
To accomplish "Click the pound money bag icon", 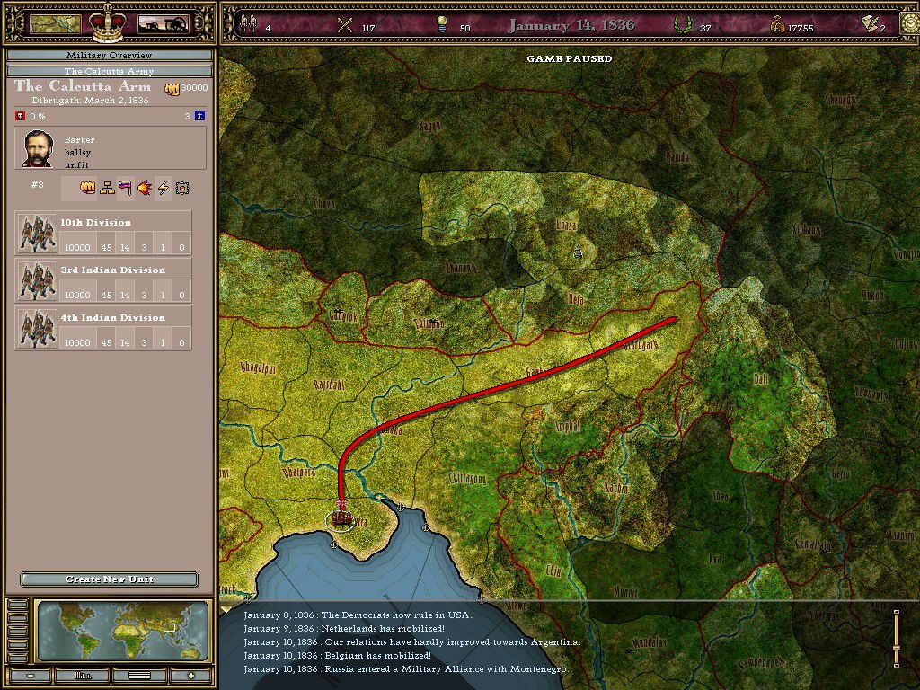I will pyautogui.click(x=777, y=25).
